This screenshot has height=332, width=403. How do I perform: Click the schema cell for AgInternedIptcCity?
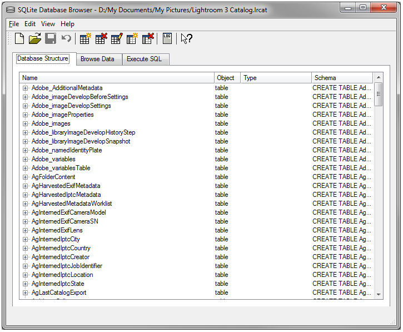(x=342, y=239)
